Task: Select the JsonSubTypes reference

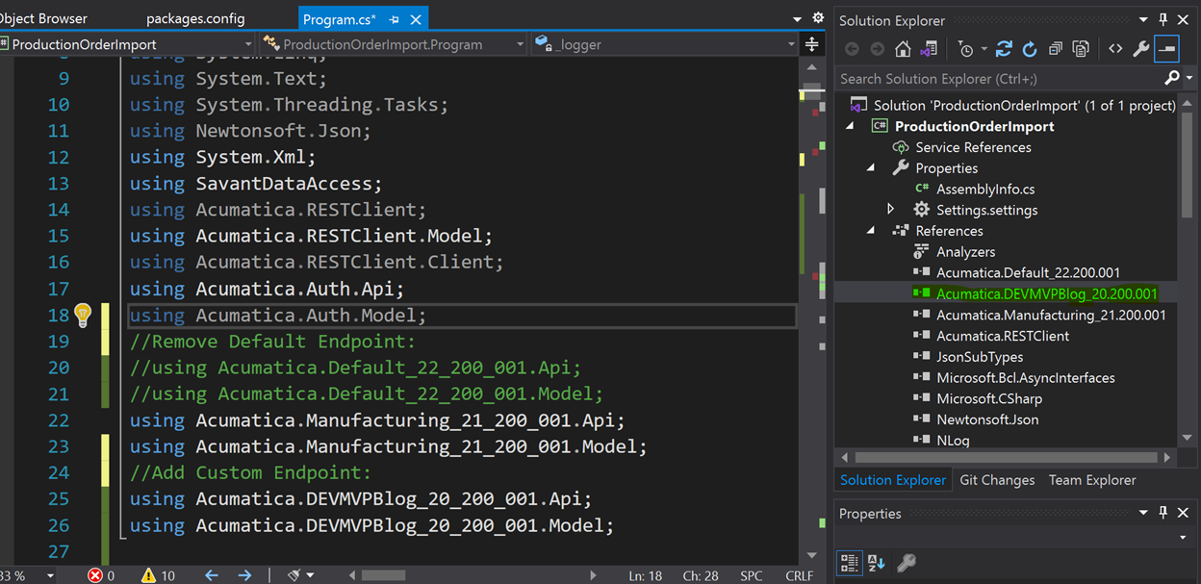Action: 980,357
